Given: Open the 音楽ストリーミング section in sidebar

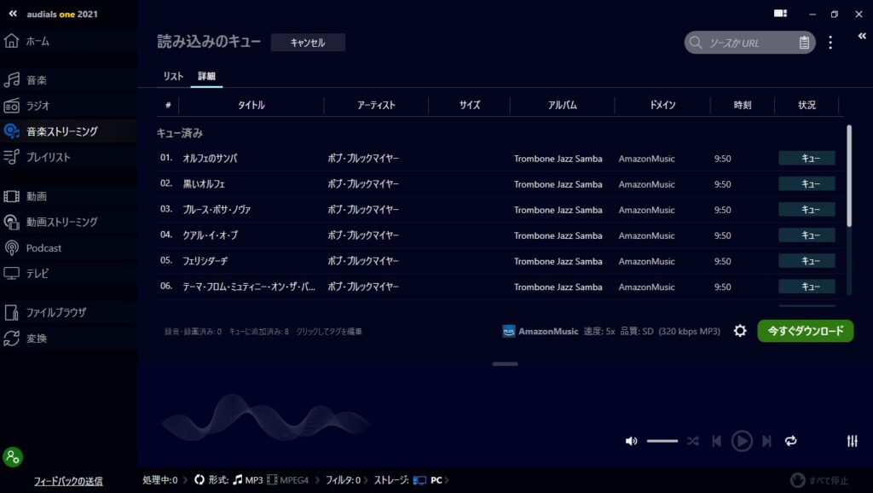Looking at the screenshot, I should (61, 131).
